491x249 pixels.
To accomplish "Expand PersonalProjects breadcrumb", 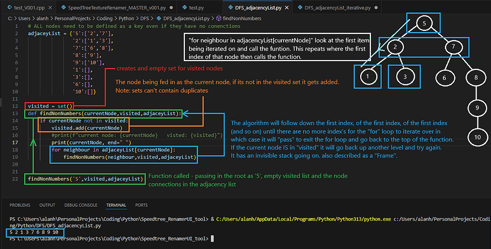I will click(72, 18).
